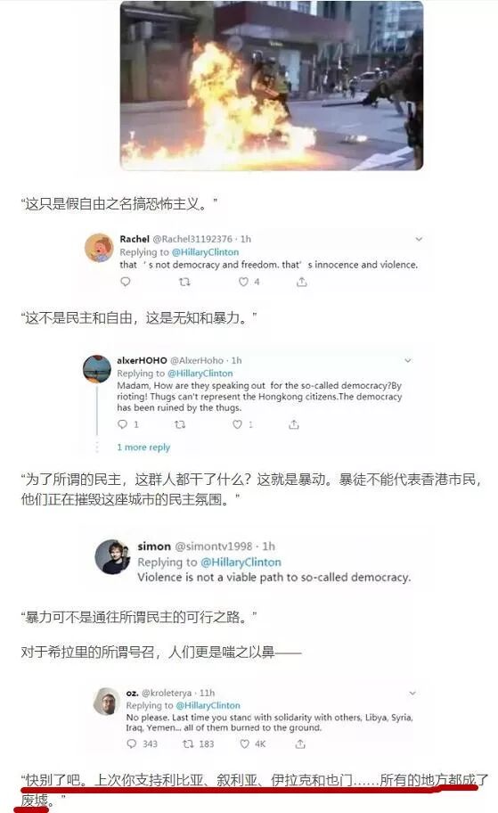Retweet alxerHOHO's tweet
Screen dimensions: 498x813
coord(180,424)
